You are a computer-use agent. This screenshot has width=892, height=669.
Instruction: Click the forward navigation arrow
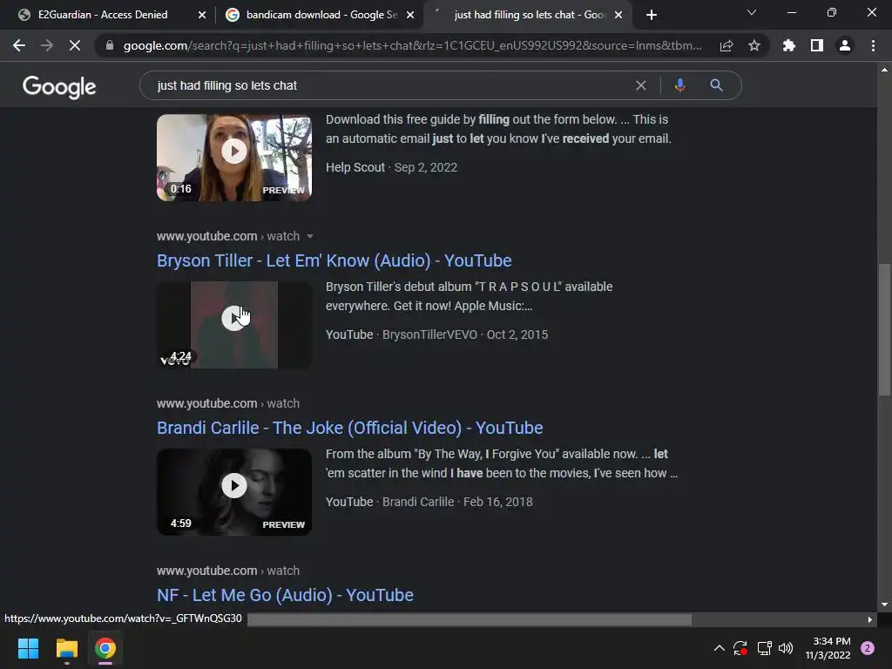[47, 45]
